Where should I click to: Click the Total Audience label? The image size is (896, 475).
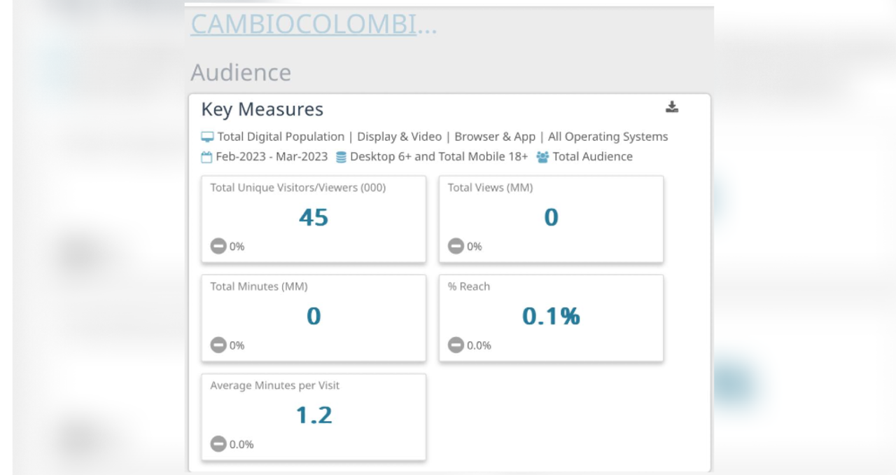click(x=592, y=156)
